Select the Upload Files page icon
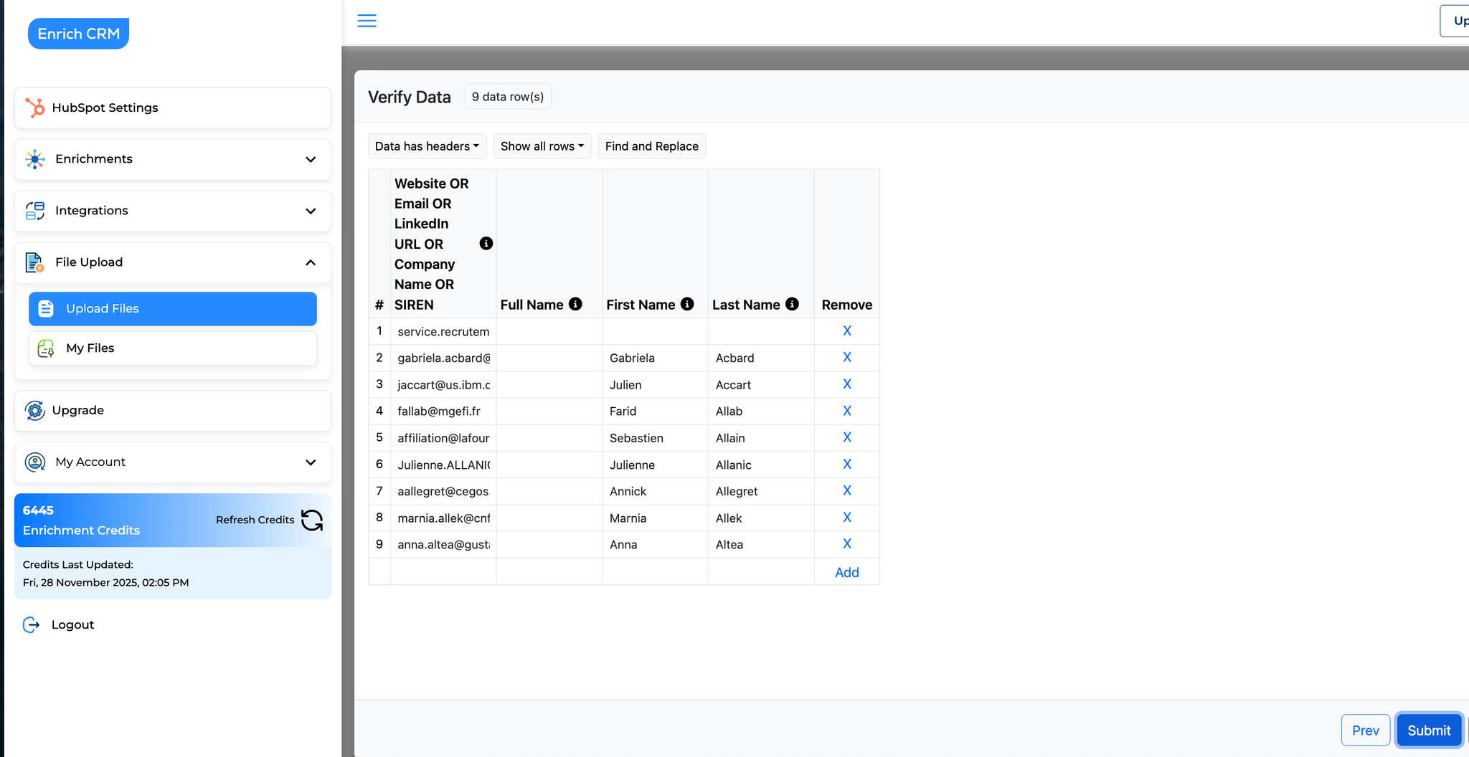The image size is (1469, 757). pyautogui.click(x=46, y=308)
